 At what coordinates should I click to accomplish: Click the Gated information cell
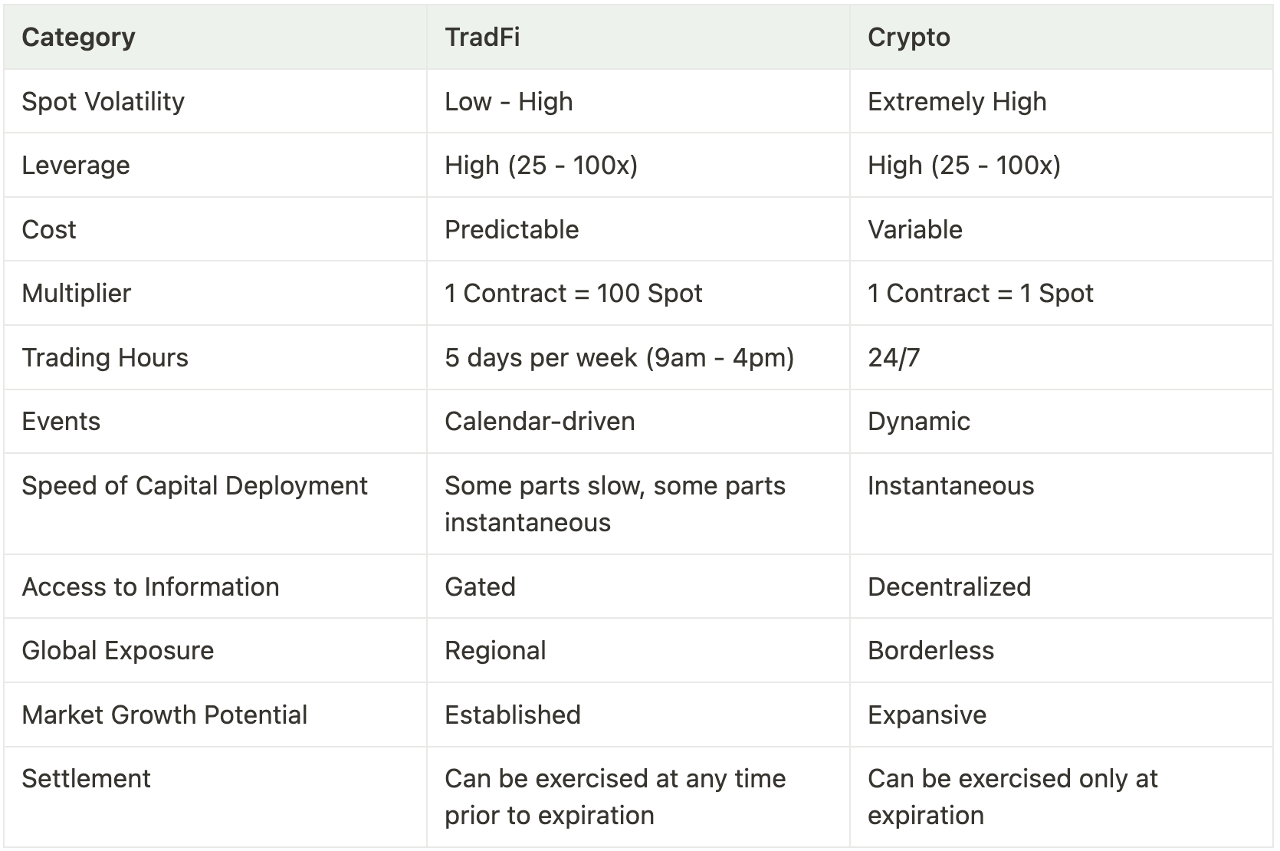pyautogui.click(x=480, y=587)
